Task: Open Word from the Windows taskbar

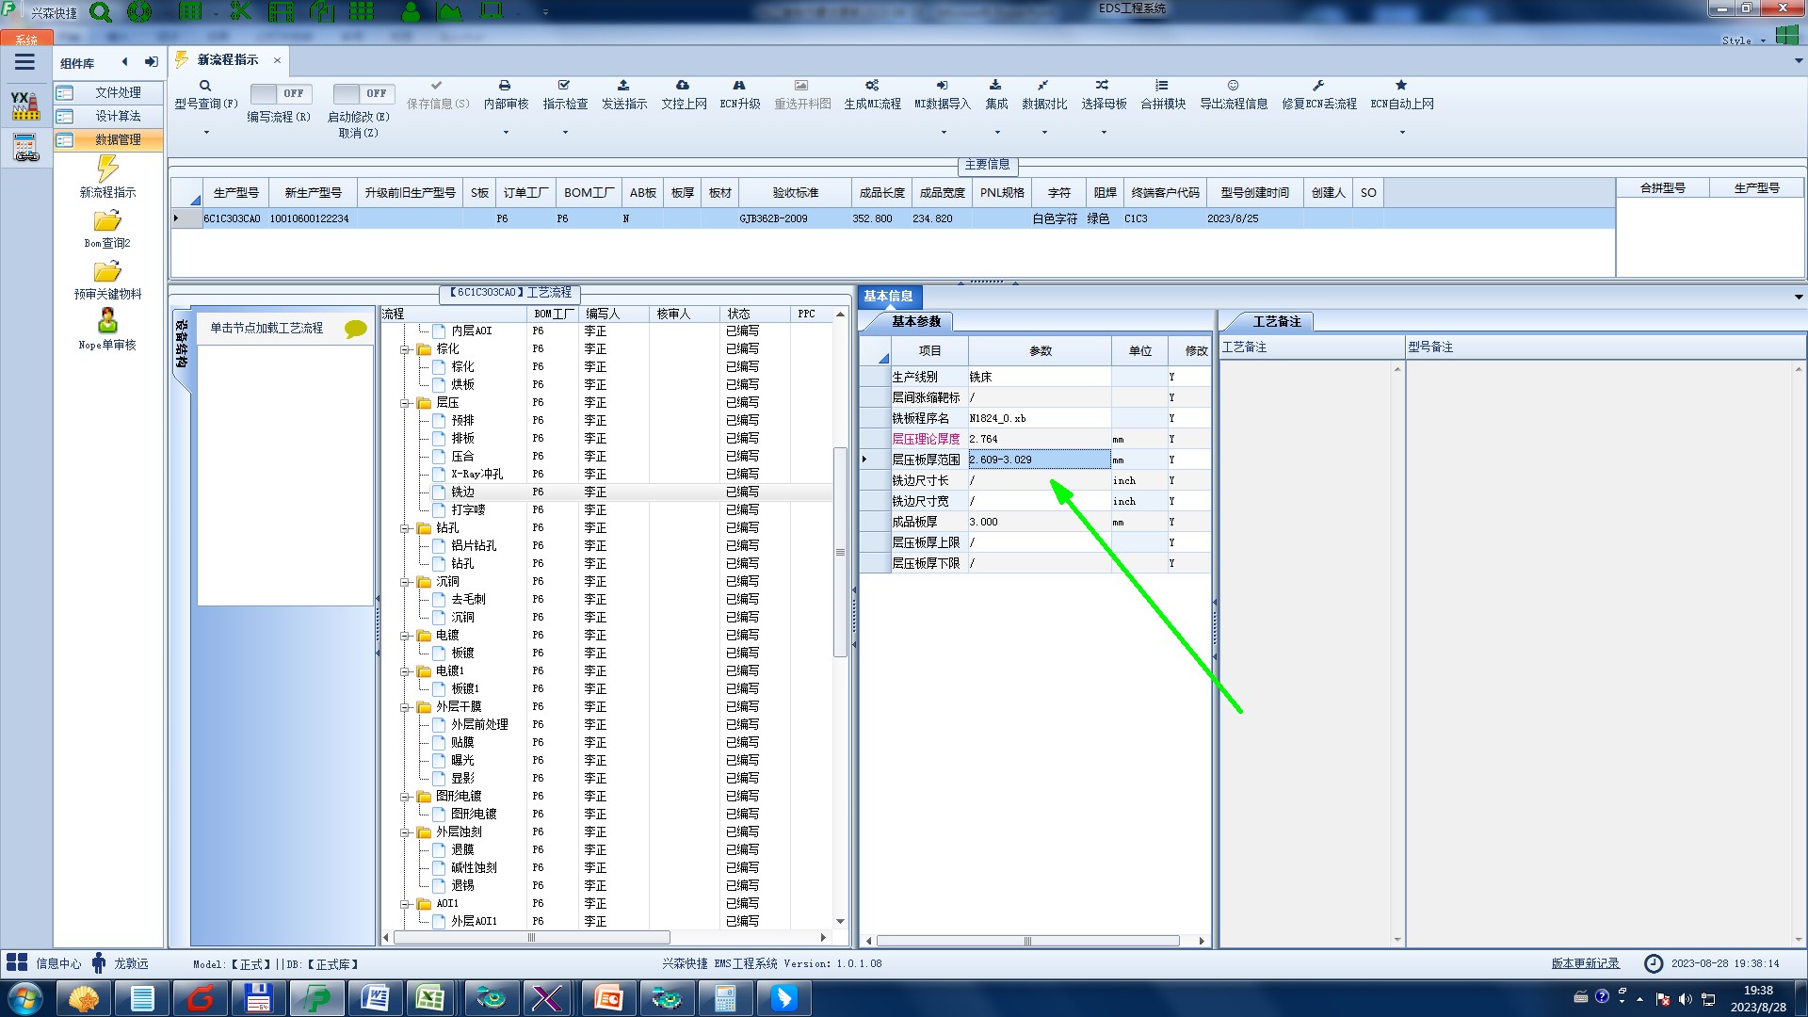Action: [375, 998]
